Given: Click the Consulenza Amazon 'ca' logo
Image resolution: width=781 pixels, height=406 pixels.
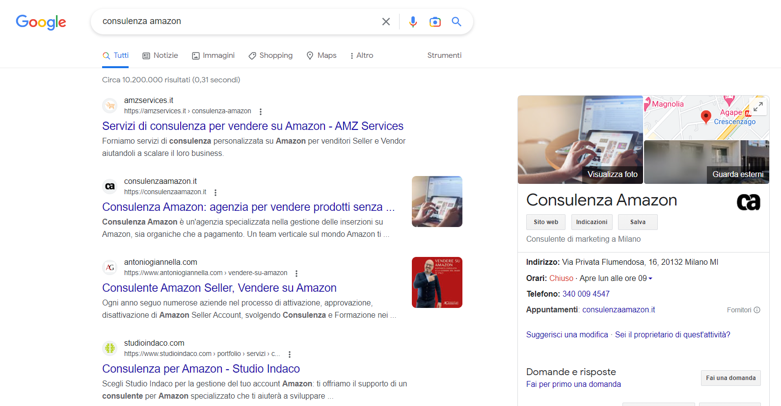Looking at the screenshot, I should [x=749, y=202].
